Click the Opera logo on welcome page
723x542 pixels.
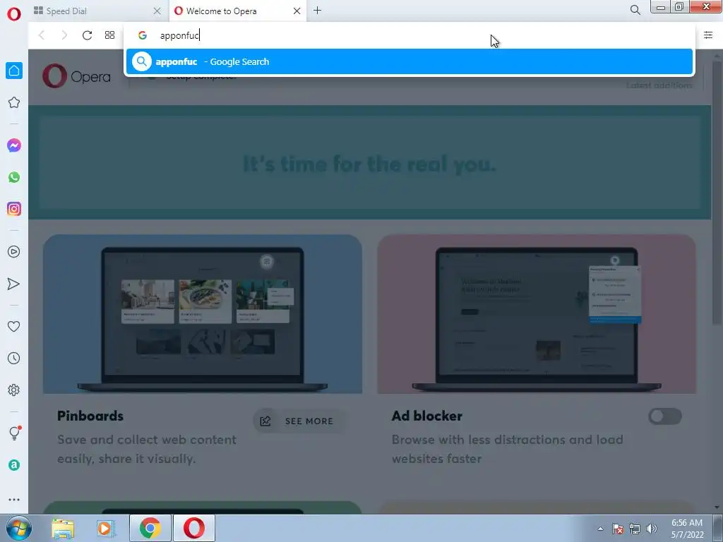click(76, 76)
